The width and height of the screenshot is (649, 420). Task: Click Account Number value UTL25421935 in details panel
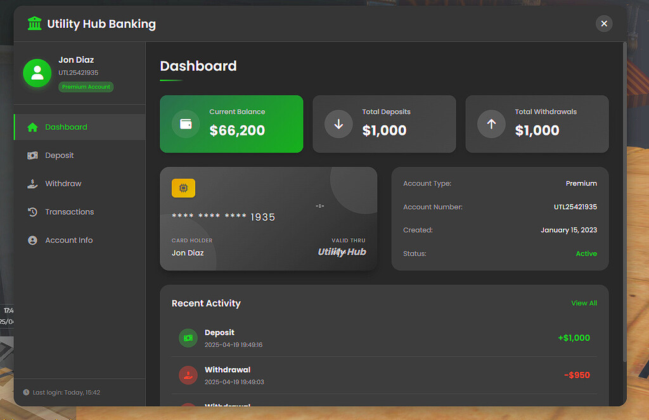[575, 207]
